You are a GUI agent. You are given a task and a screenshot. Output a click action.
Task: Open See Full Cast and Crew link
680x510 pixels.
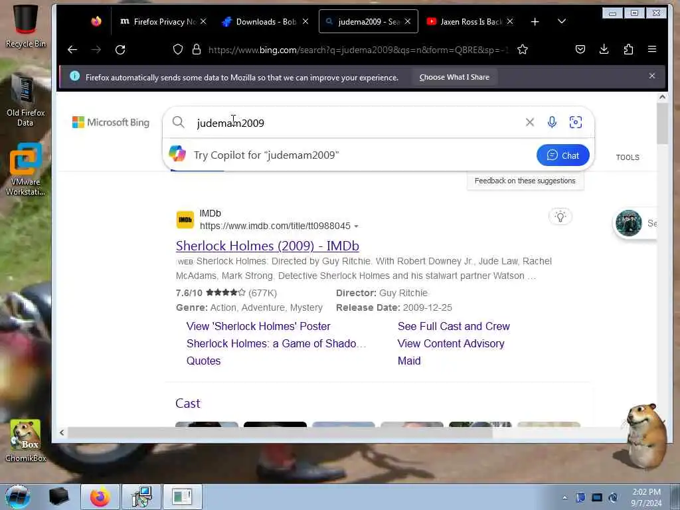tap(454, 326)
